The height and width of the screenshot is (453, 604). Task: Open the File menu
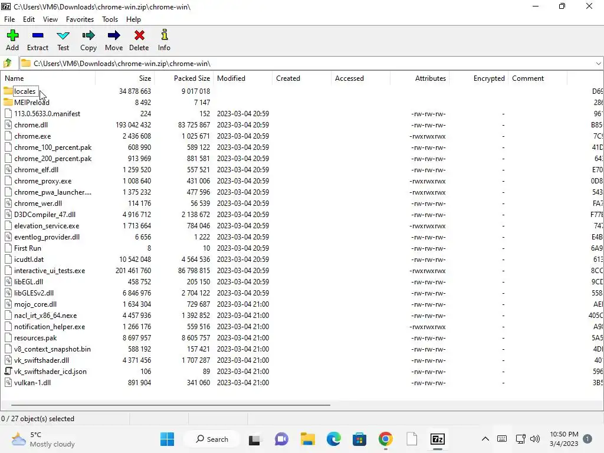pos(9,19)
